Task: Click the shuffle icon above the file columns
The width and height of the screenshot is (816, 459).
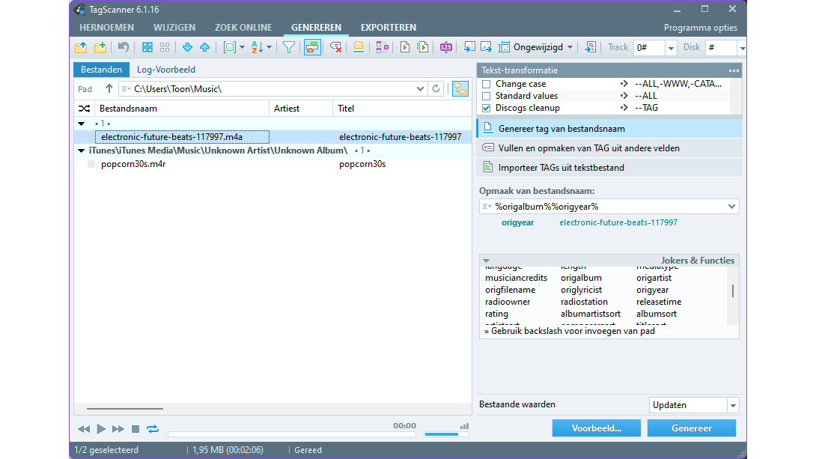Action: pyautogui.click(x=85, y=108)
